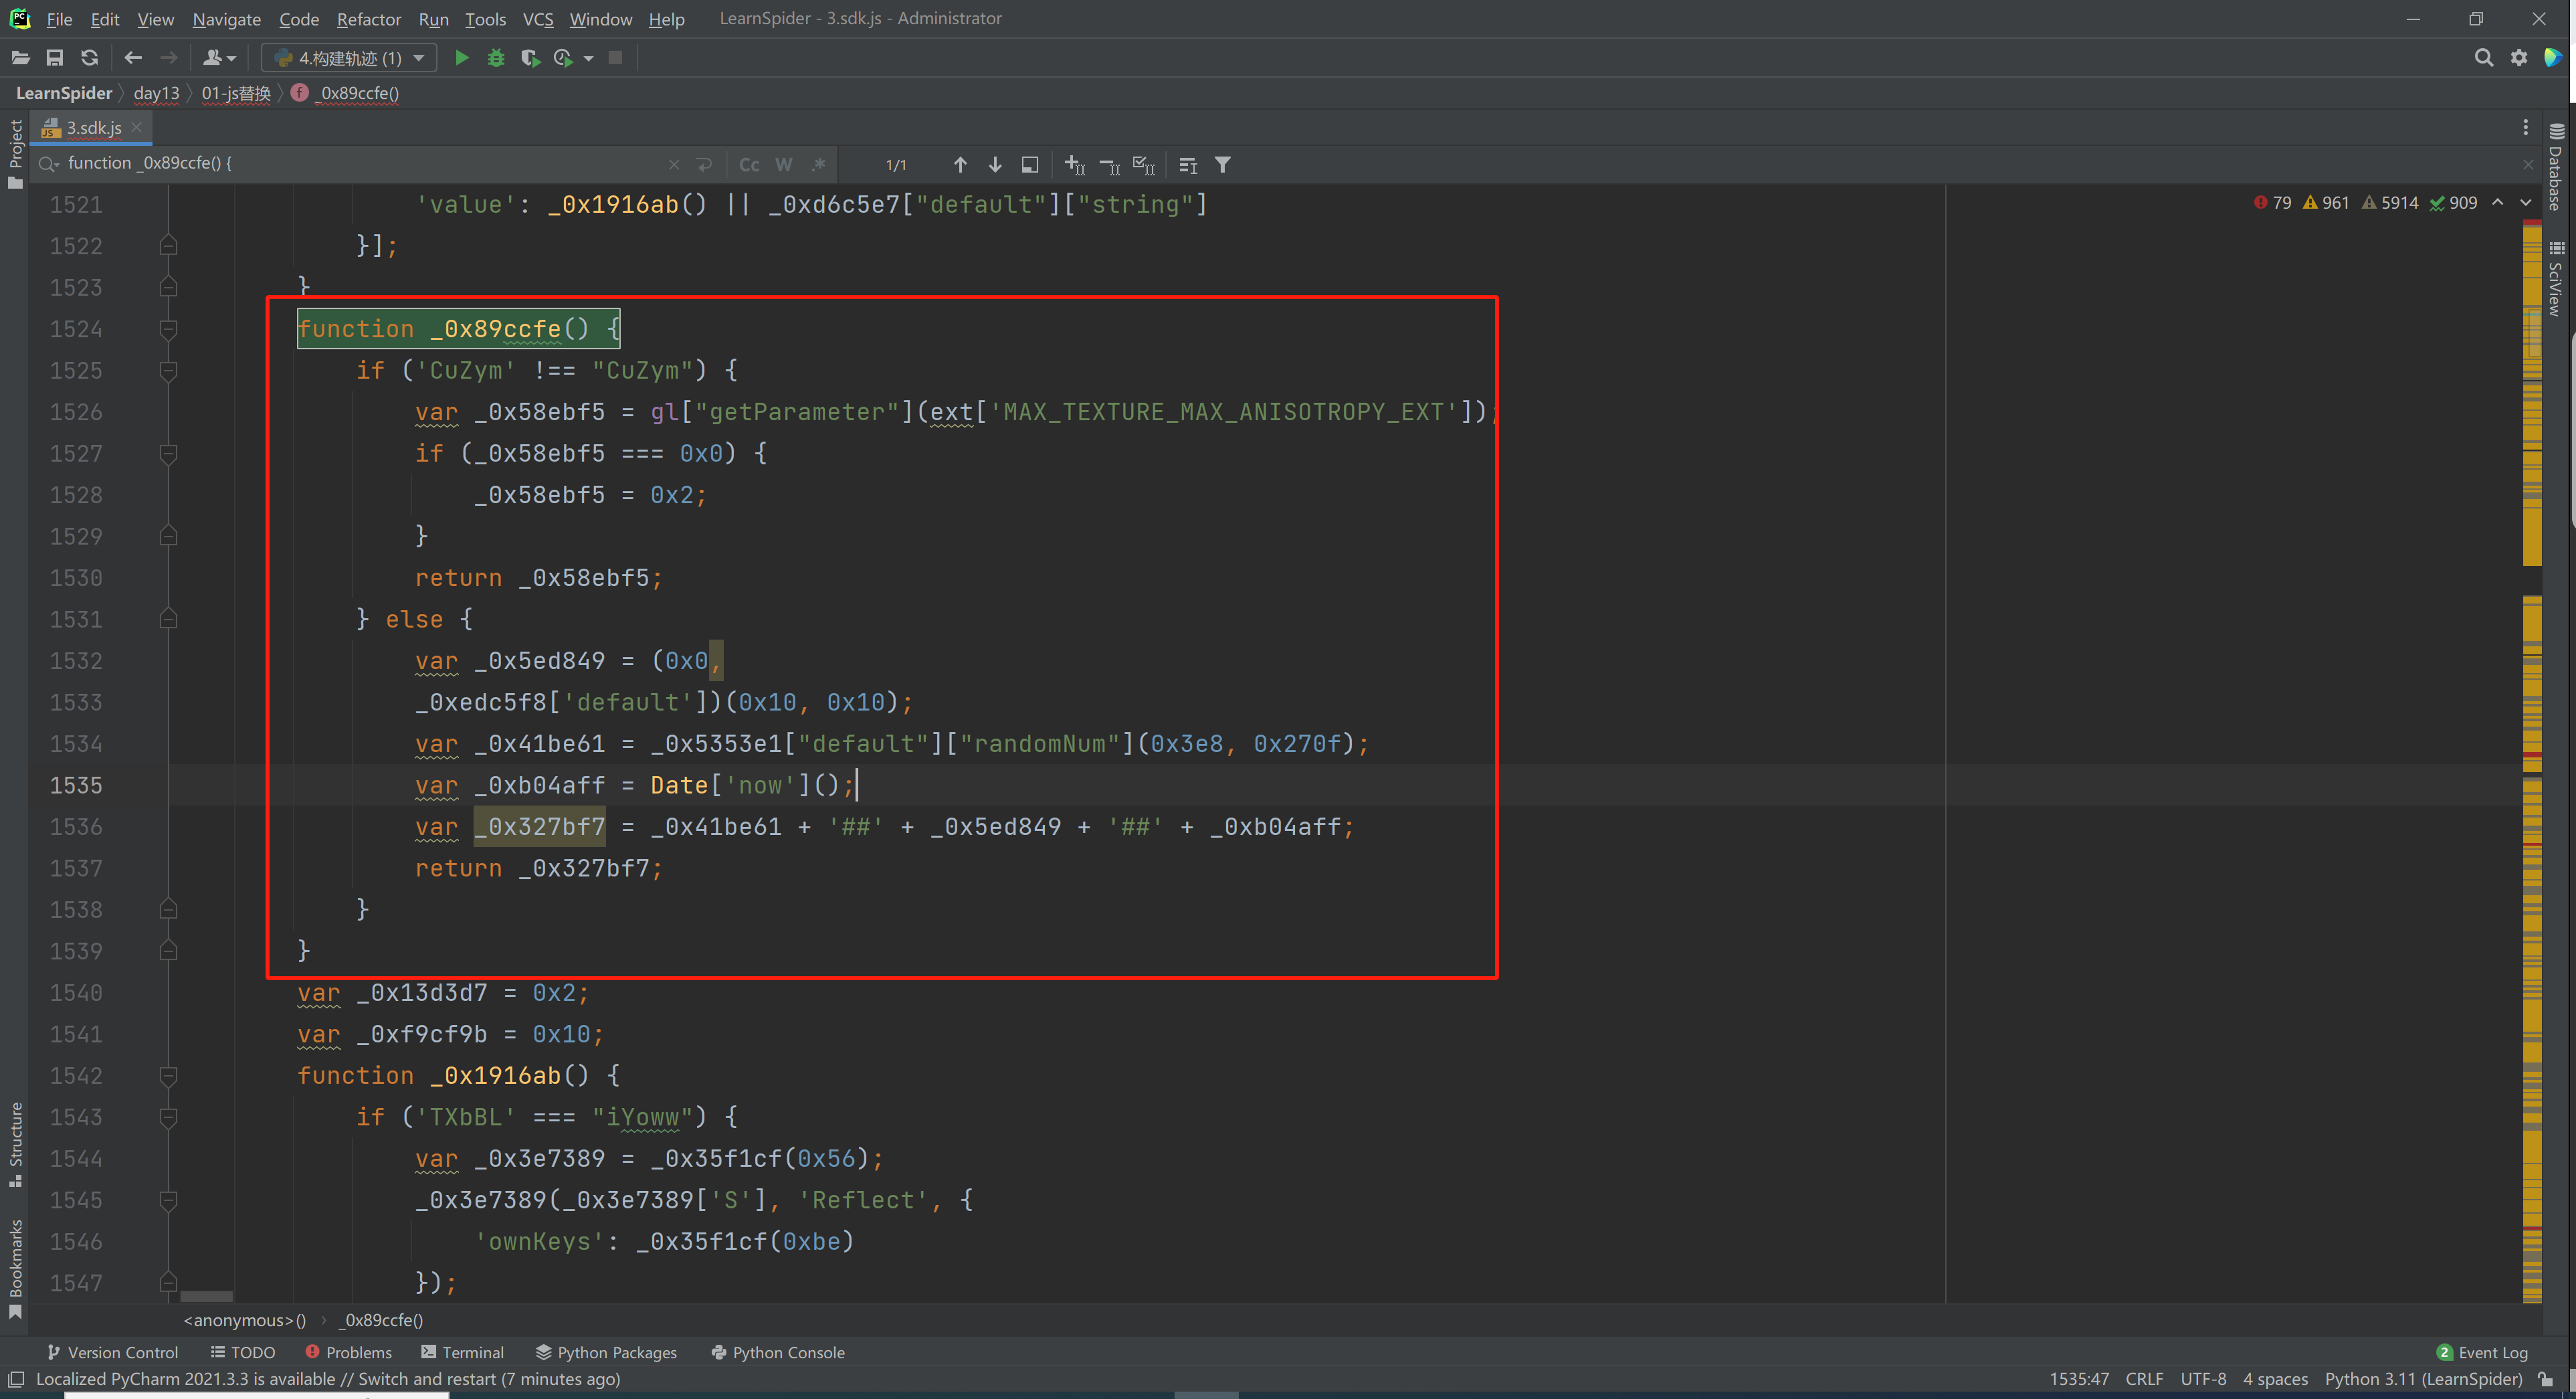This screenshot has width=2576, height=1399.
Task: Run with coverage shield icon
Action: (x=530, y=58)
